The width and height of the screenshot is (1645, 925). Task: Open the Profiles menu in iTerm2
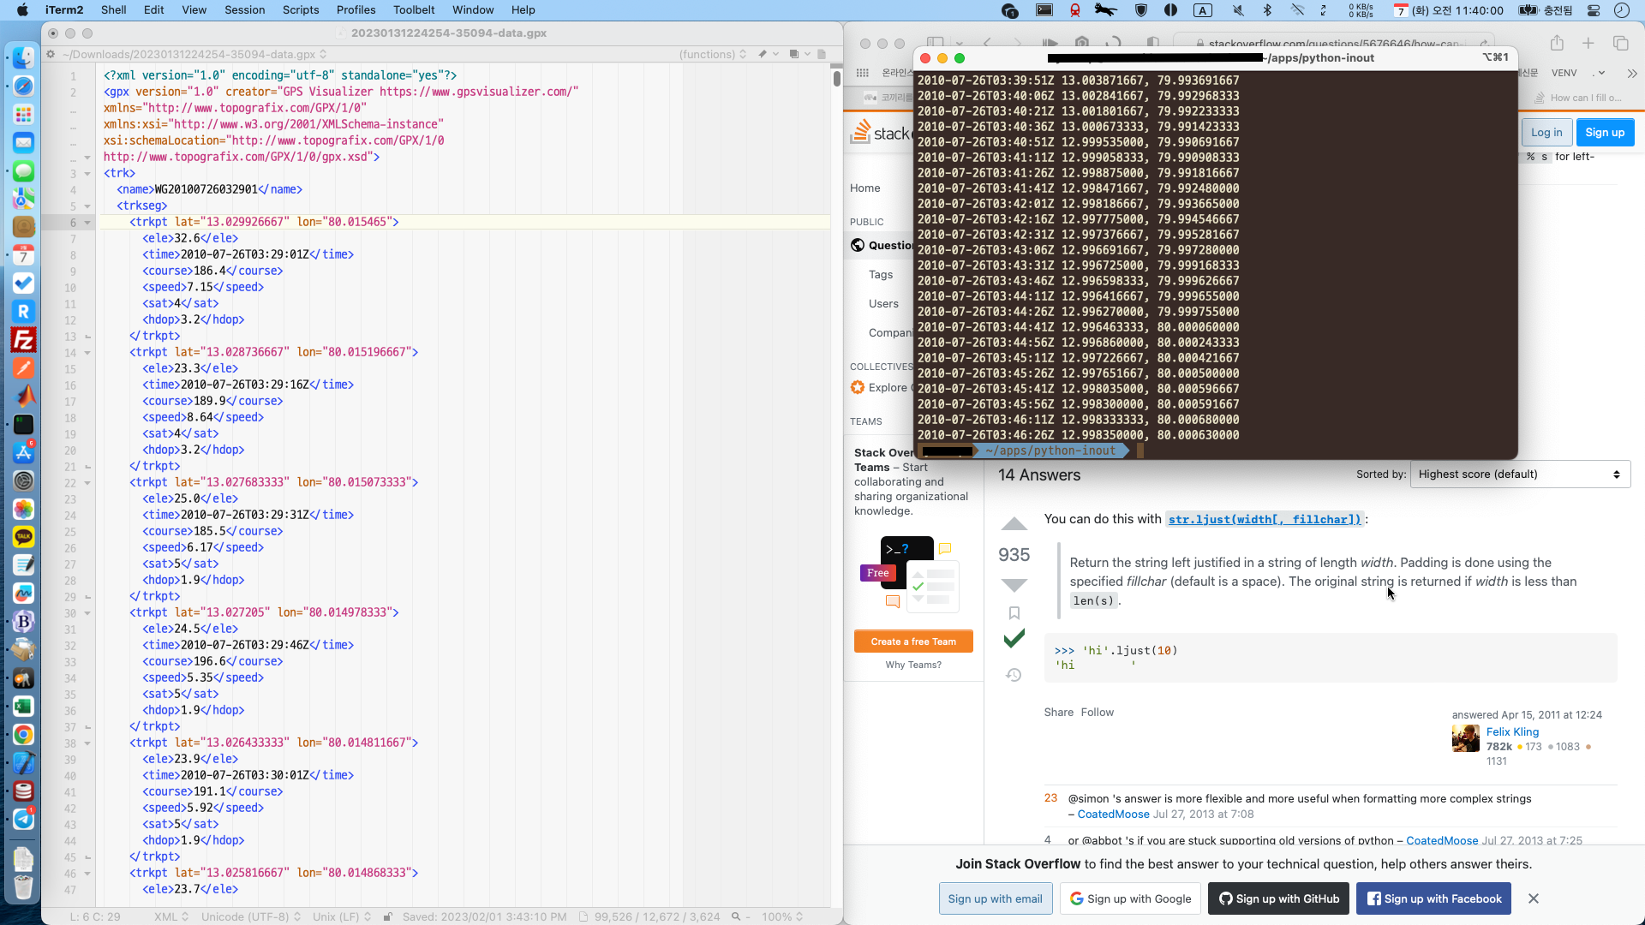pos(356,10)
